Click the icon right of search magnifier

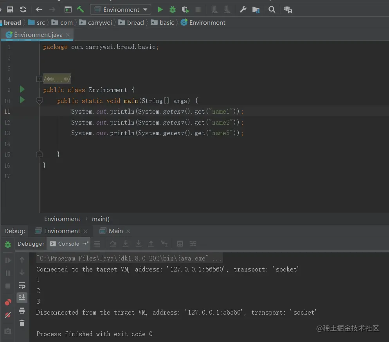[288, 10]
